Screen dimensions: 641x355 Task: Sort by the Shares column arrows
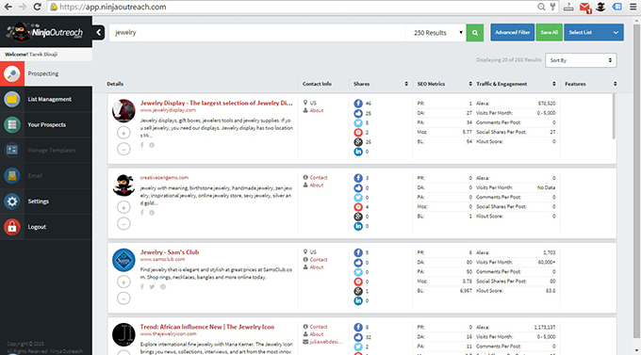406,84
